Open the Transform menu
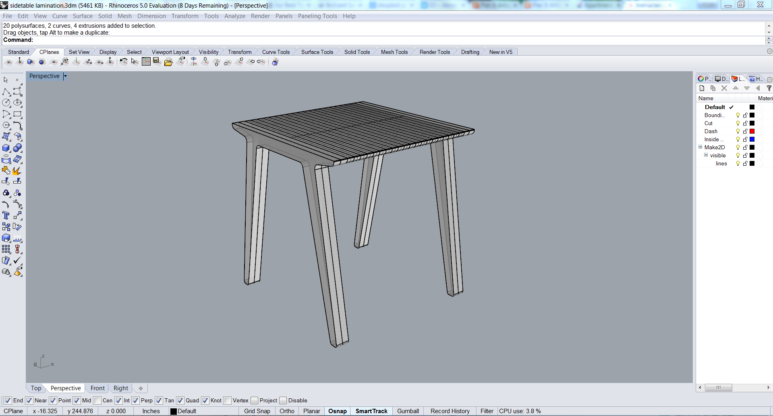 [x=185, y=16]
